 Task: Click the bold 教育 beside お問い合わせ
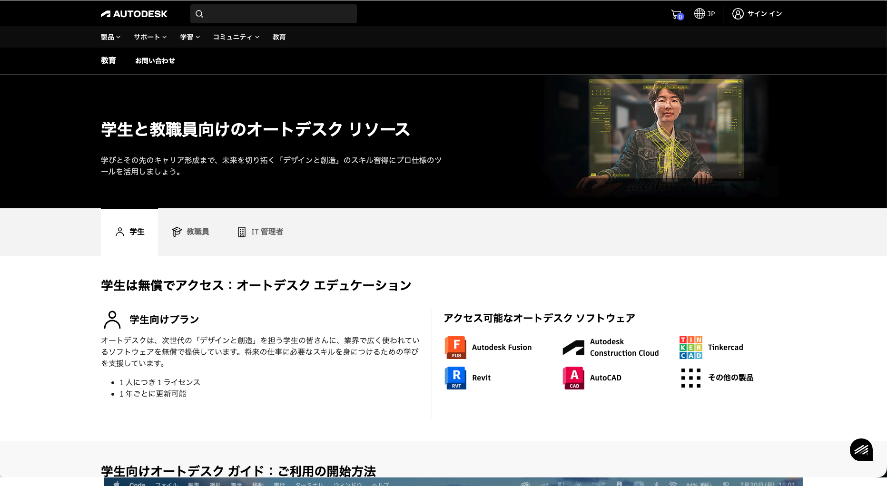(x=108, y=60)
